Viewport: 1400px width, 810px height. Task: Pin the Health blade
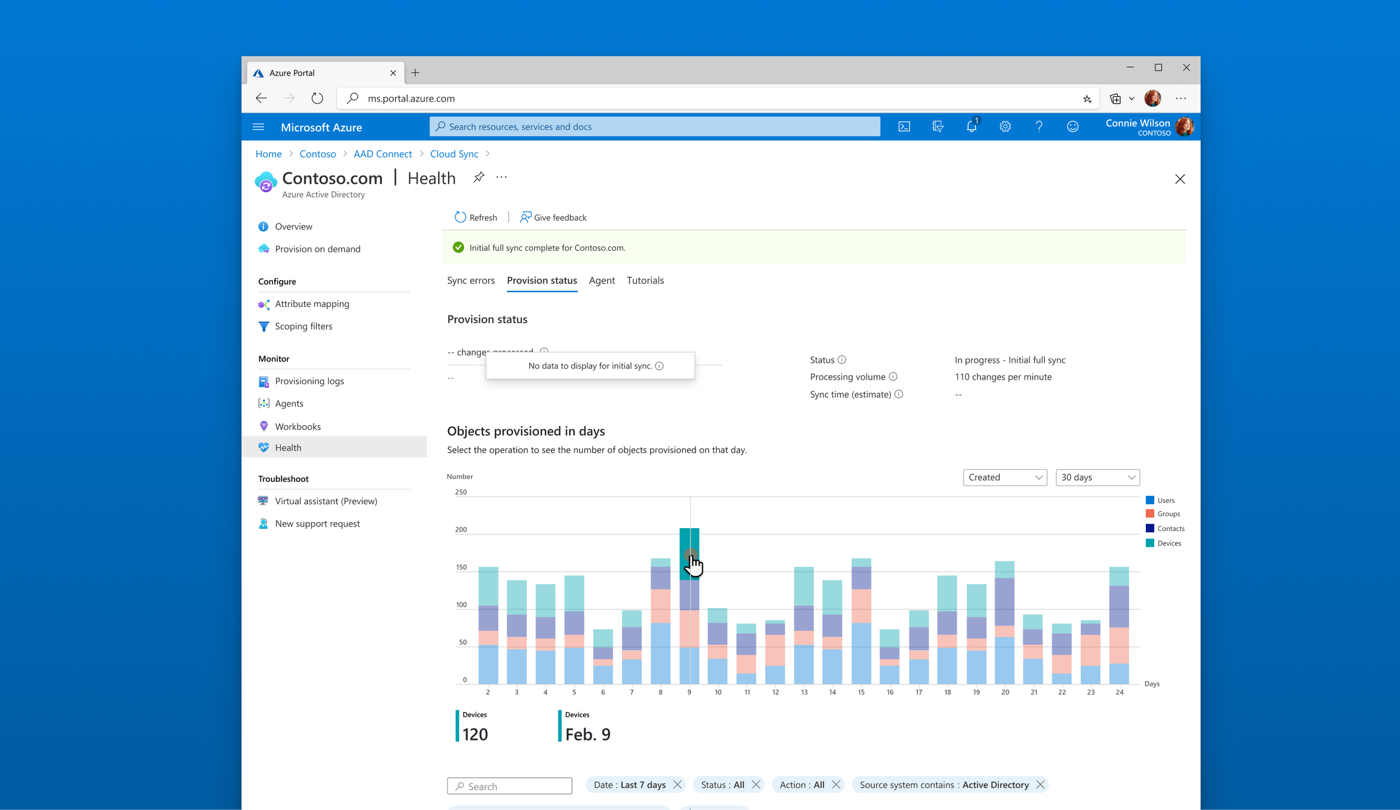pos(478,178)
